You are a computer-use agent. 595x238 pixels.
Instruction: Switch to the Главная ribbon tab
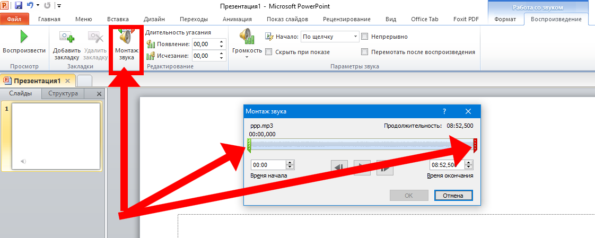pos(49,20)
